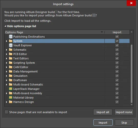This screenshot has height=128, width=138.
Task: Select the Publishing Destinations row label
Action: (29, 37)
